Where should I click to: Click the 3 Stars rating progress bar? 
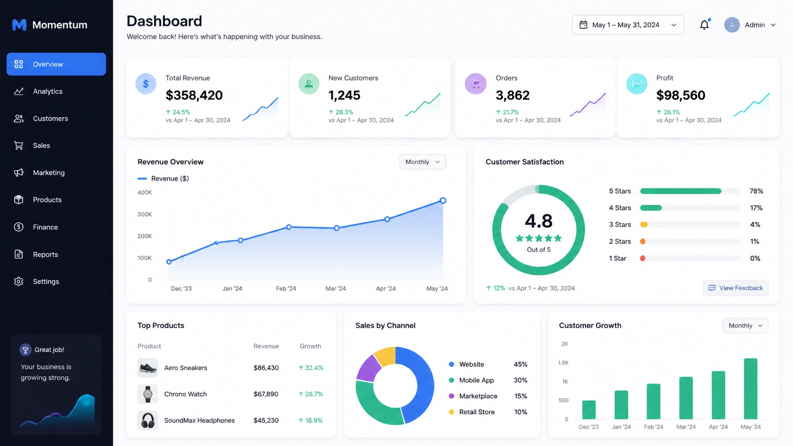tap(690, 225)
